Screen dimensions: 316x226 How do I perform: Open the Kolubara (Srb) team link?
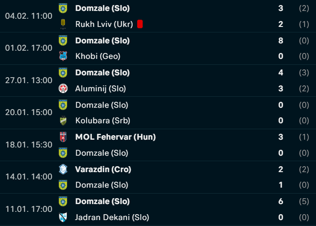tap(103, 121)
